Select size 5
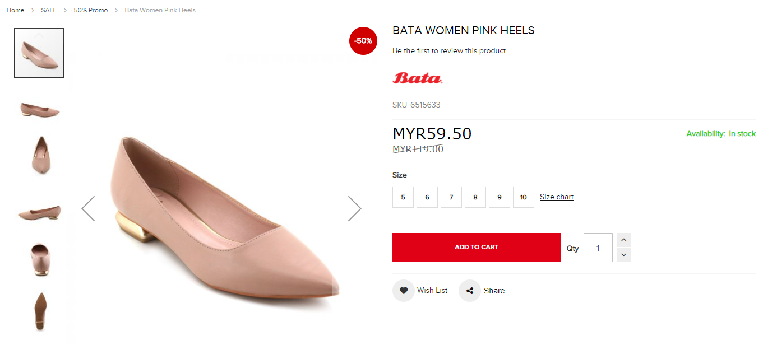Image resolution: width=763 pixels, height=345 pixels. 403,197
